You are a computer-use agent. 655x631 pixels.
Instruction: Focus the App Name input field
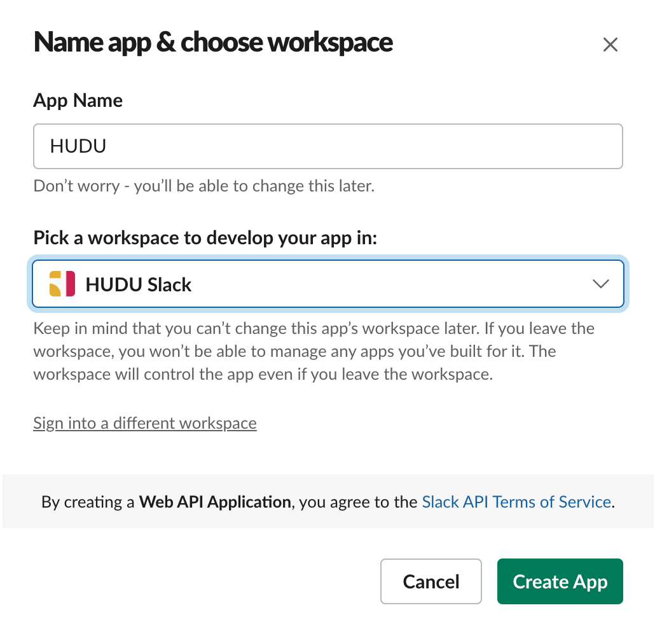328,146
